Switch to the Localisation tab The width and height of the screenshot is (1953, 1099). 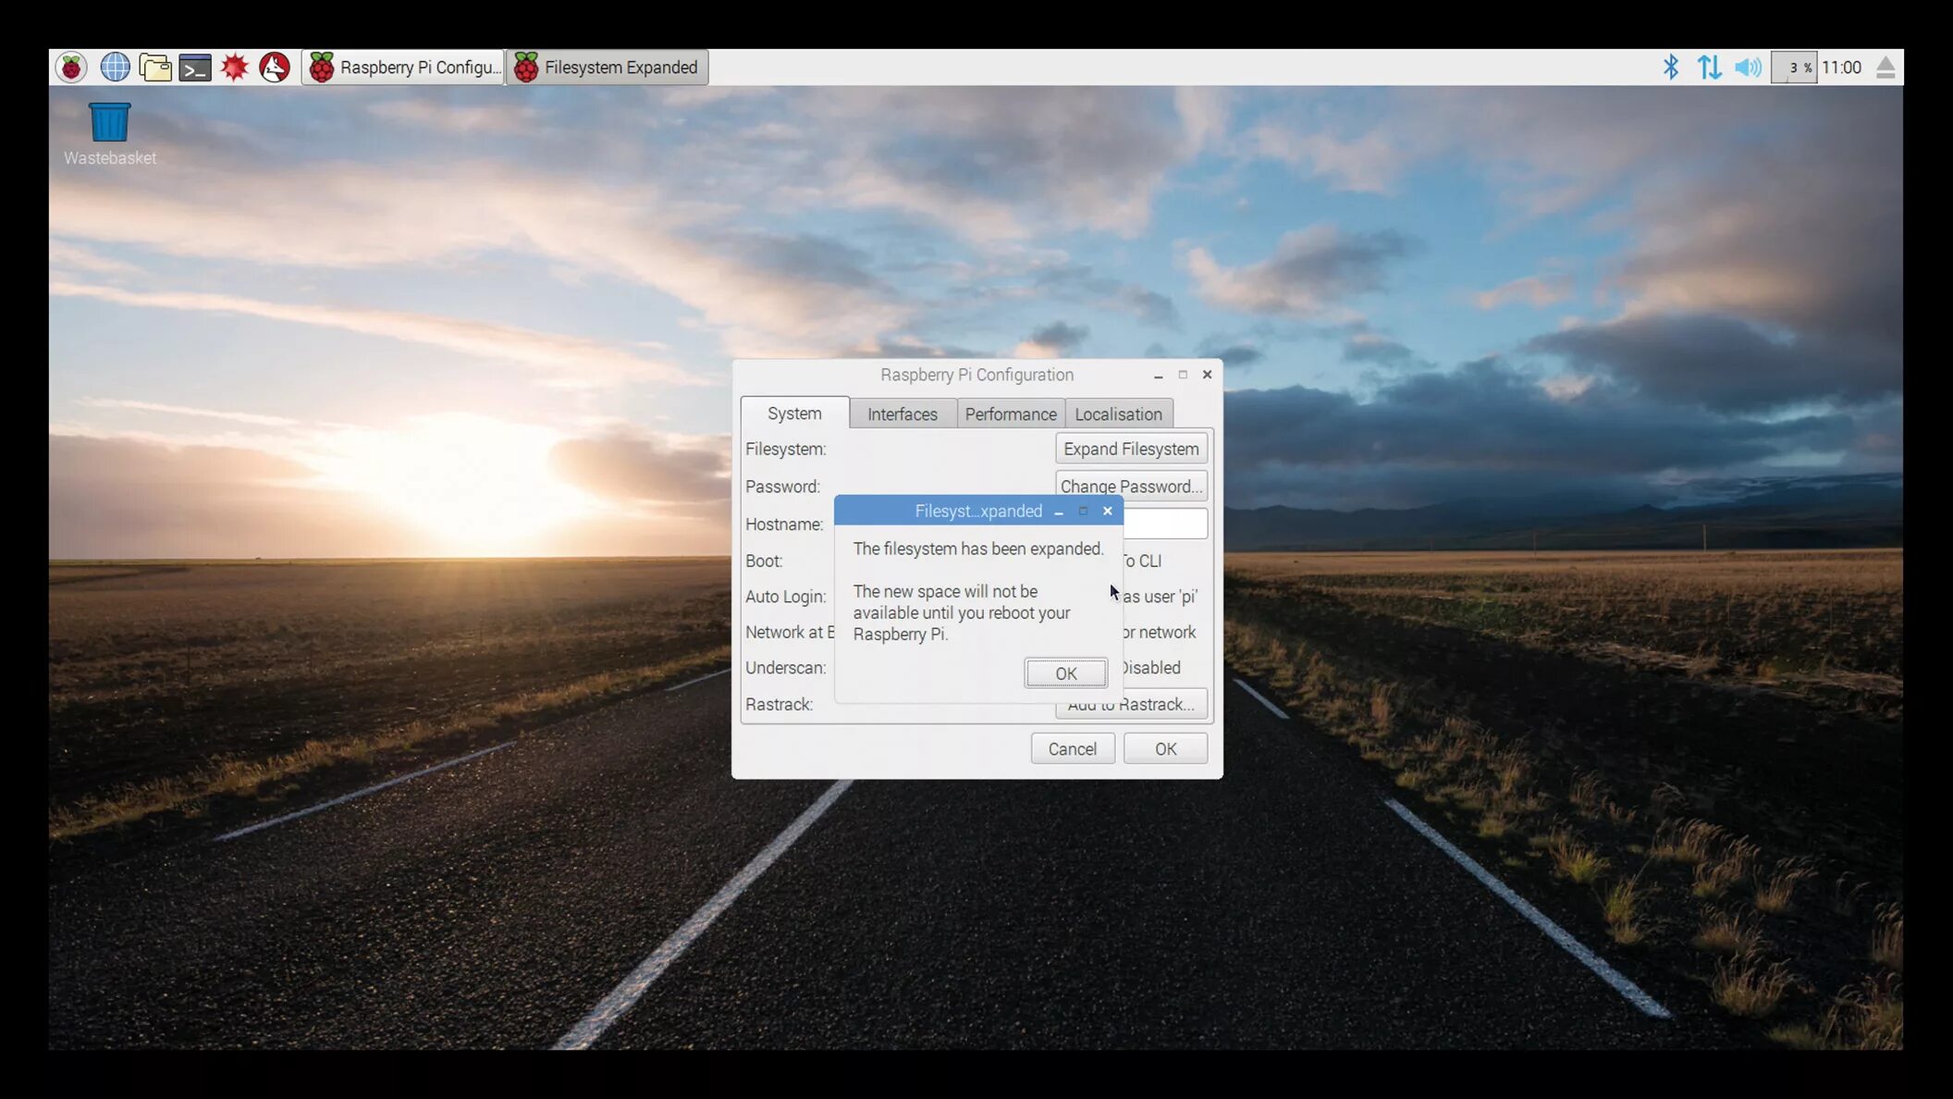point(1117,414)
